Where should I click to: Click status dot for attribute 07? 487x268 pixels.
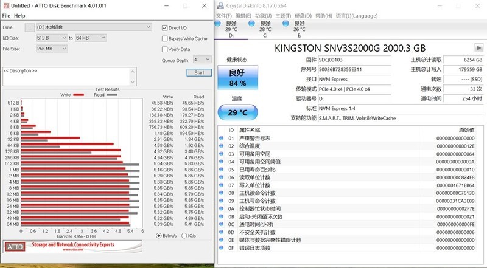[x=221, y=185]
